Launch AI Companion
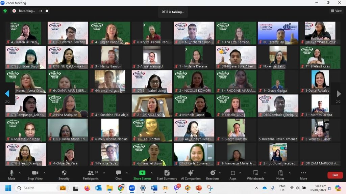Viewport: 346px width, 194px height. (191, 174)
